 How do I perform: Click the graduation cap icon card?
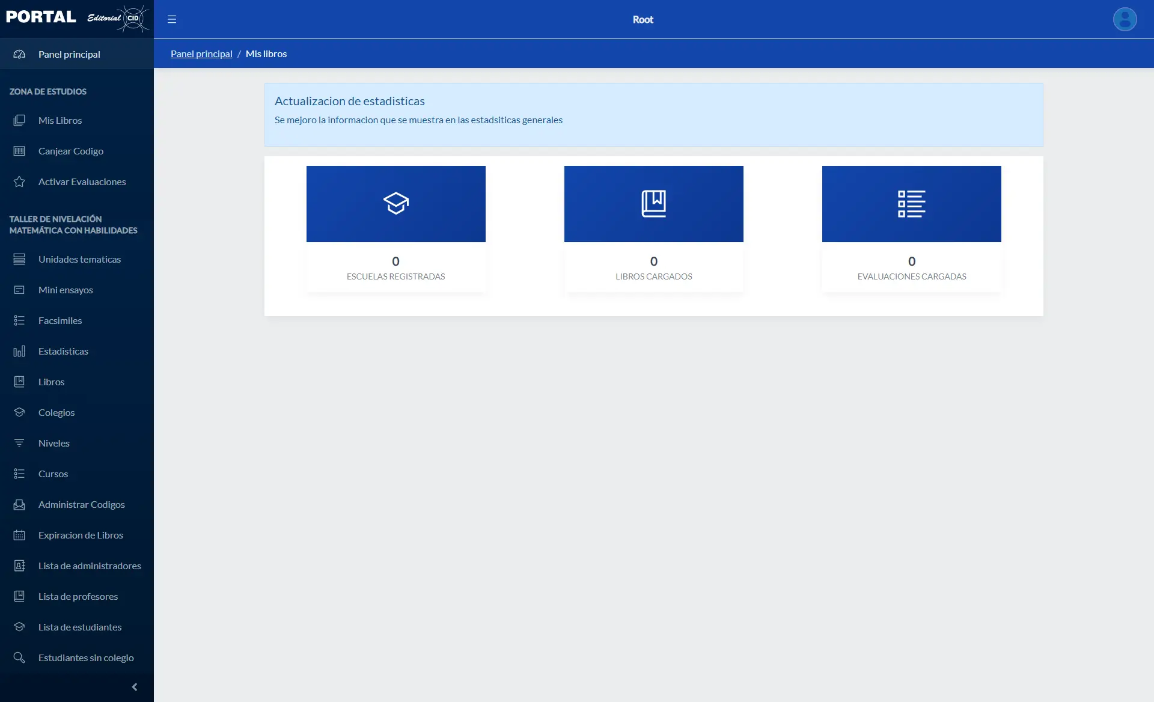tap(395, 204)
